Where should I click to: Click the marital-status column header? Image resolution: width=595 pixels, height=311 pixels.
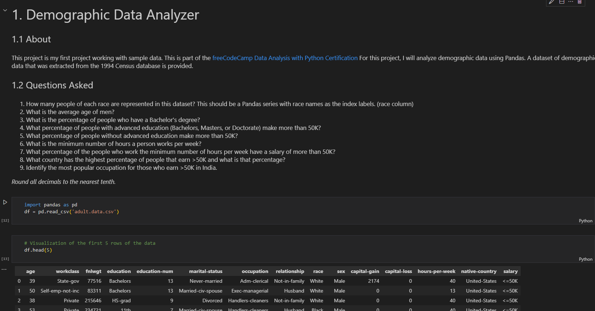[x=206, y=271]
